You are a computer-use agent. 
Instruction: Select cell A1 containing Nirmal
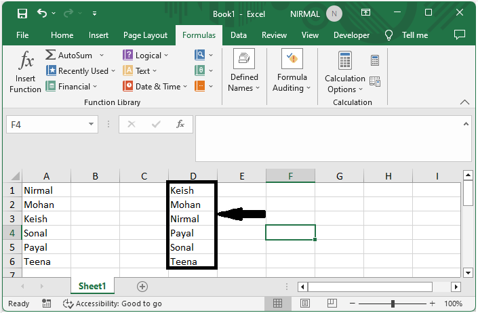coord(46,190)
